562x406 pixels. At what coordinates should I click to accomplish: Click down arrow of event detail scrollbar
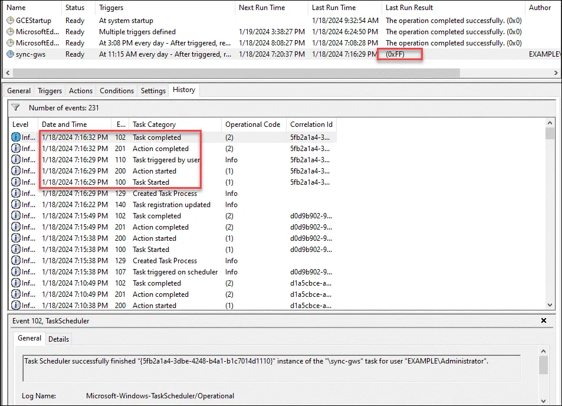click(543, 401)
